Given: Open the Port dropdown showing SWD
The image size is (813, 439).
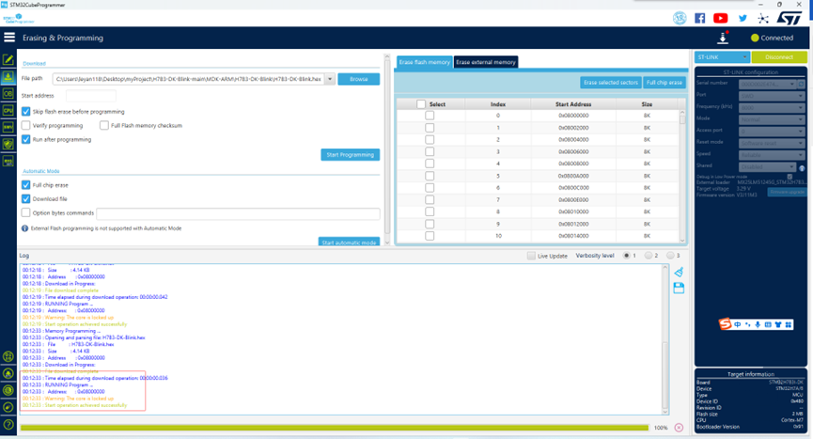Looking at the screenshot, I should click(772, 96).
